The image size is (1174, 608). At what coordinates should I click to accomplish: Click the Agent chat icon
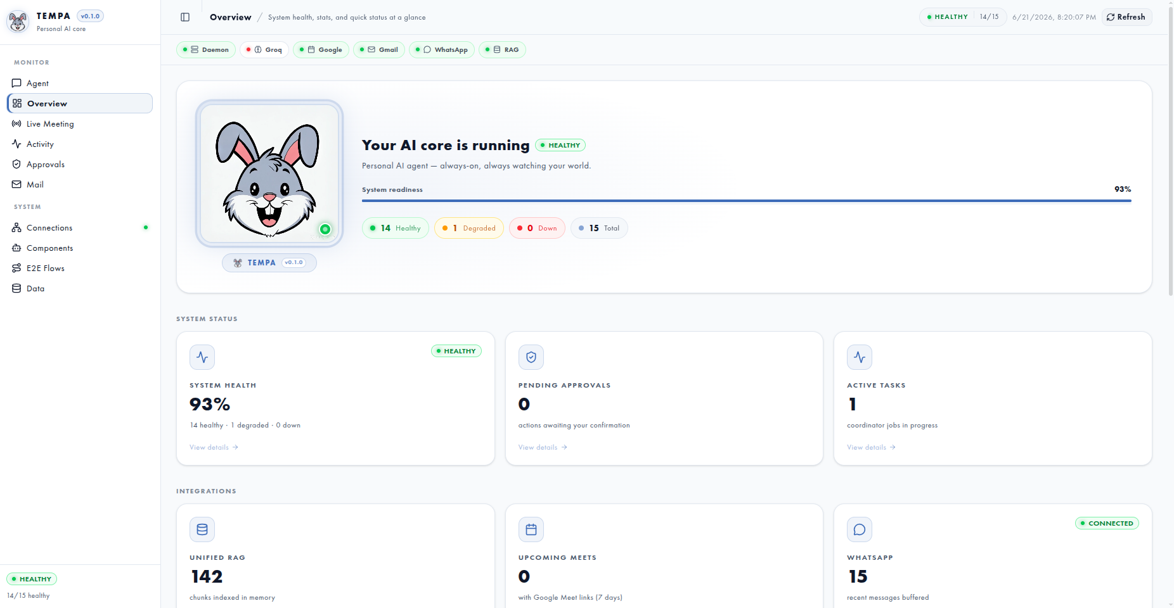tap(16, 83)
